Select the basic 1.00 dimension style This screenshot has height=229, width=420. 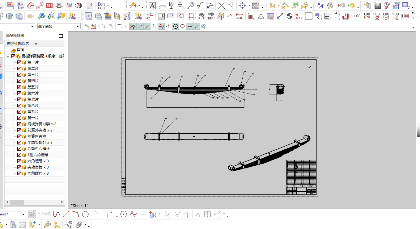point(357,16)
